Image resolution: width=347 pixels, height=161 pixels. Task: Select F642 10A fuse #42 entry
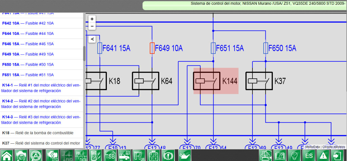point(42,23)
